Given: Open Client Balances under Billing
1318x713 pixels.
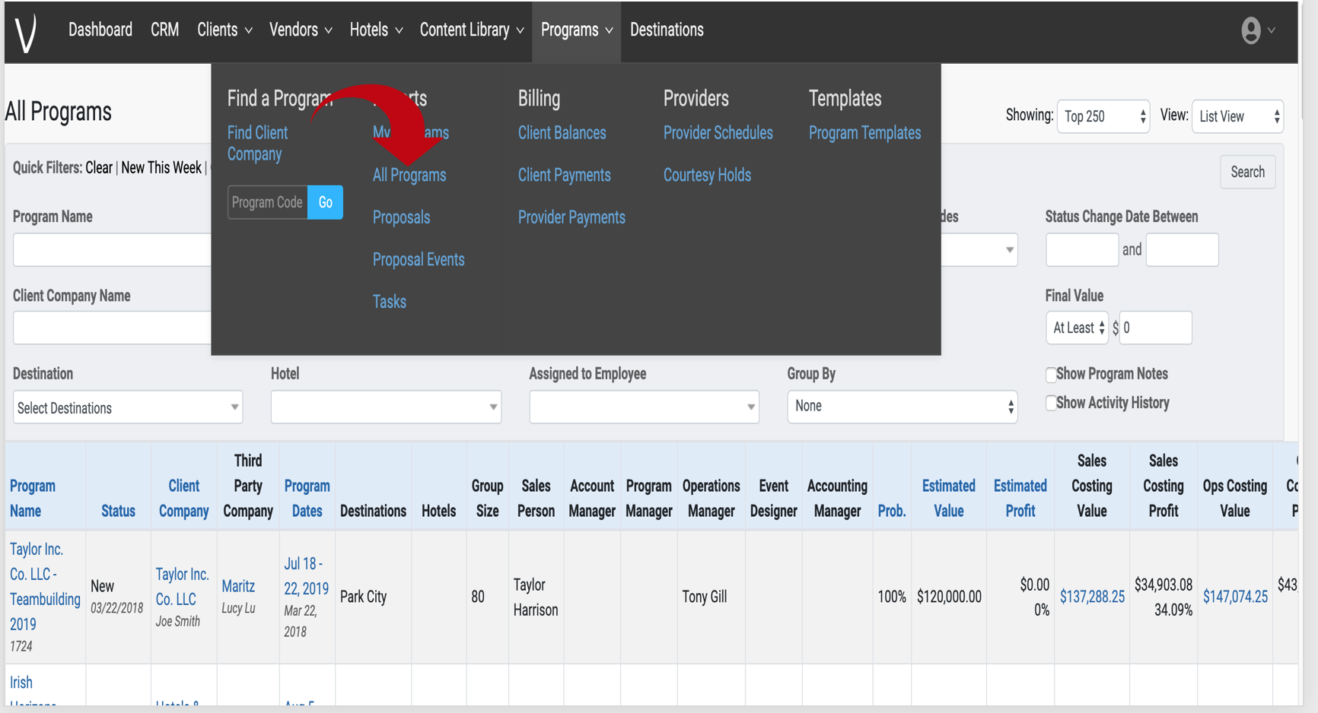Looking at the screenshot, I should point(562,133).
